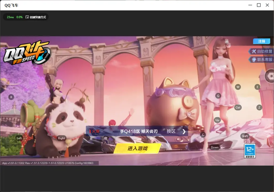Click the Right key overlay
The width and height of the screenshot is (274, 192).
coord(61,138)
